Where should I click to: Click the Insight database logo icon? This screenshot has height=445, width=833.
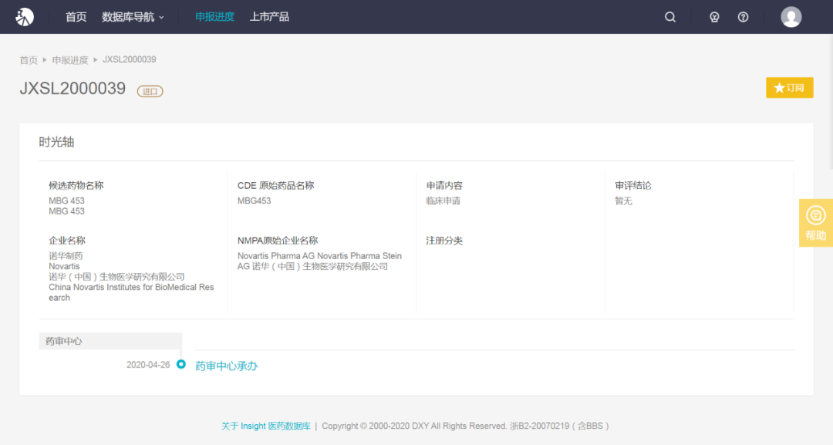pos(25,17)
